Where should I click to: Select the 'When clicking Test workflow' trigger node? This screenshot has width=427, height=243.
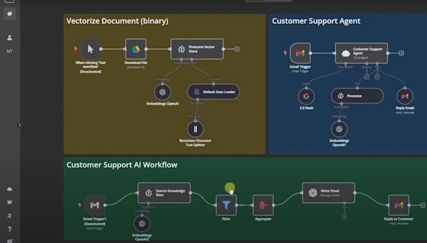click(90, 49)
